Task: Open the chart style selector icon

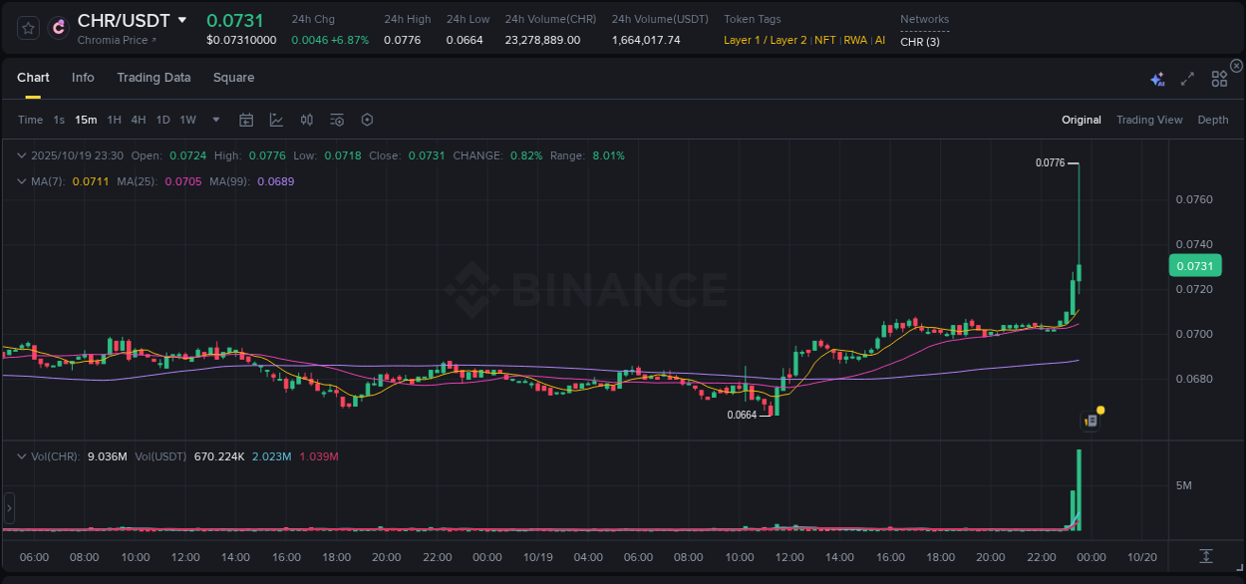Action: (x=276, y=119)
